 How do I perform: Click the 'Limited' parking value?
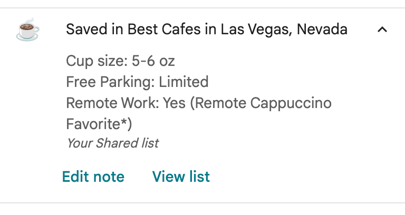click(x=184, y=82)
